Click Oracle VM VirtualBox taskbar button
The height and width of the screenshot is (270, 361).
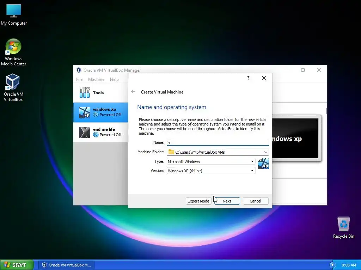click(67, 265)
